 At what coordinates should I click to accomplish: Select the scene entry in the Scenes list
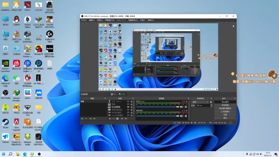point(93,102)
